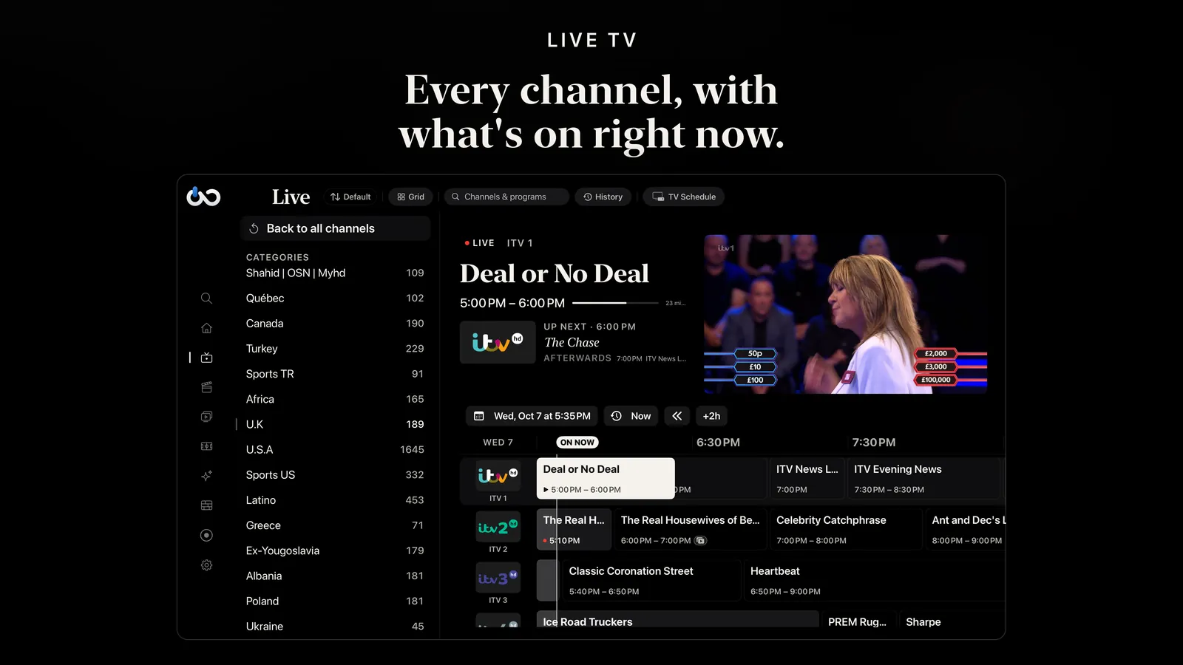Viewport: 1183px width, 665px height.
Task: Choose the Latino category
Action: tap(335, 500)
